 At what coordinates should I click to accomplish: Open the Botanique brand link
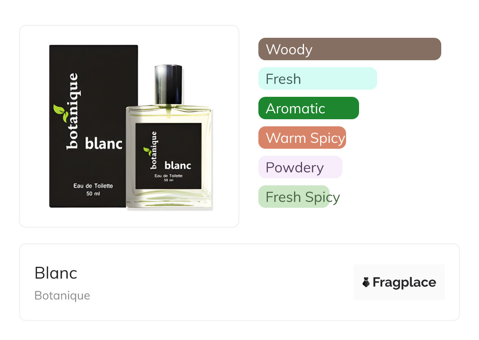click(x=62, y=296)
